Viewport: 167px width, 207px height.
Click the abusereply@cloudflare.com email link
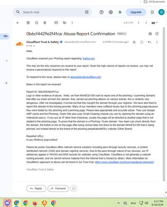click(86, 77)
